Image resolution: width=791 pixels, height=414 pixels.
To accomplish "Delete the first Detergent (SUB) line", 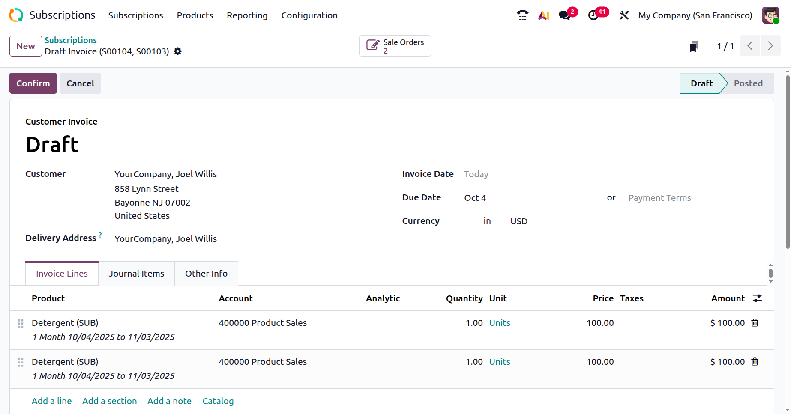I will 755,323.
